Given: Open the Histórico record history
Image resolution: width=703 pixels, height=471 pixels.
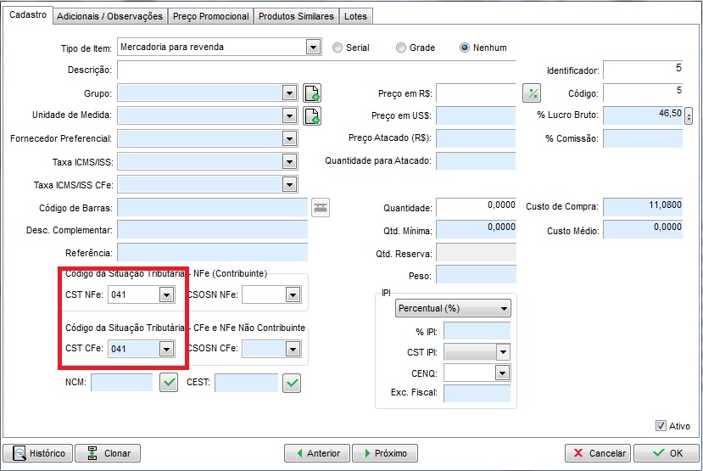Looking at the screenshot, I should coord(38,453).
